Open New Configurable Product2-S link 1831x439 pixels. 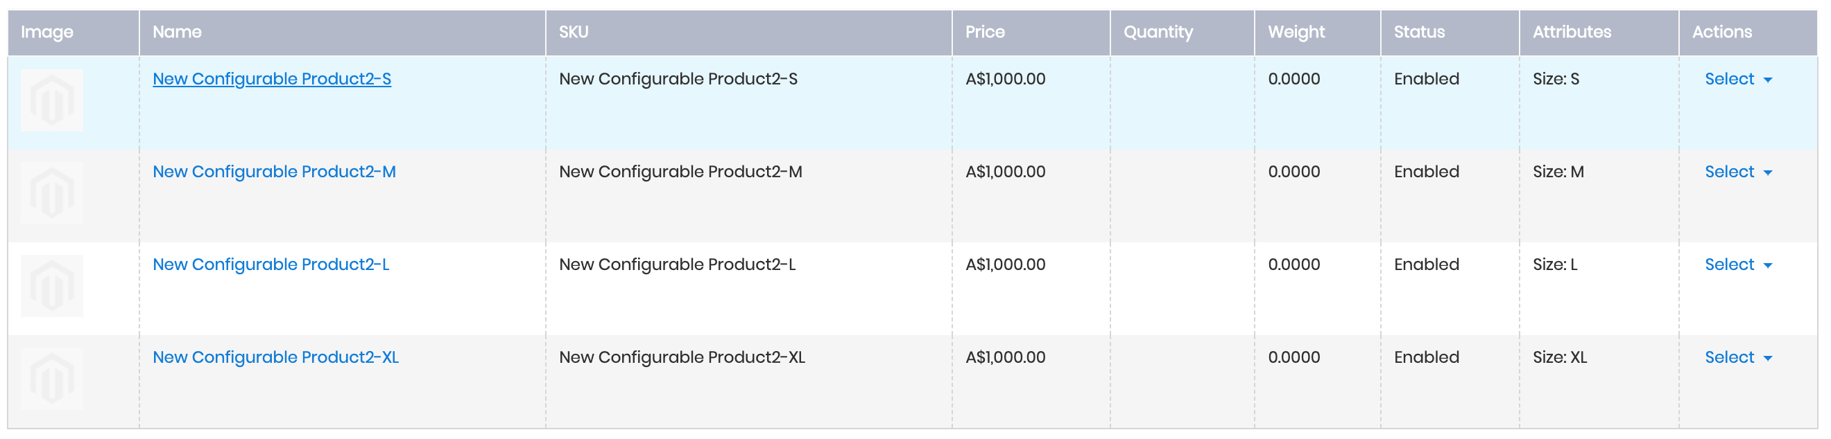click(x=271, y=79)
